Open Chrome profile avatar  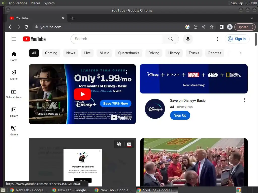tap(230, 27)
